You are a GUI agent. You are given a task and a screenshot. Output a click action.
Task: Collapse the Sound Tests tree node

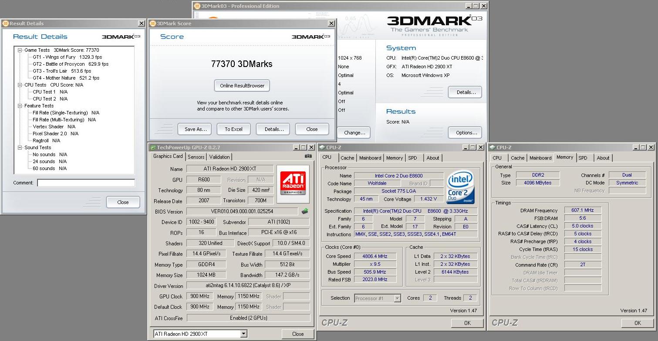(20, 147)
